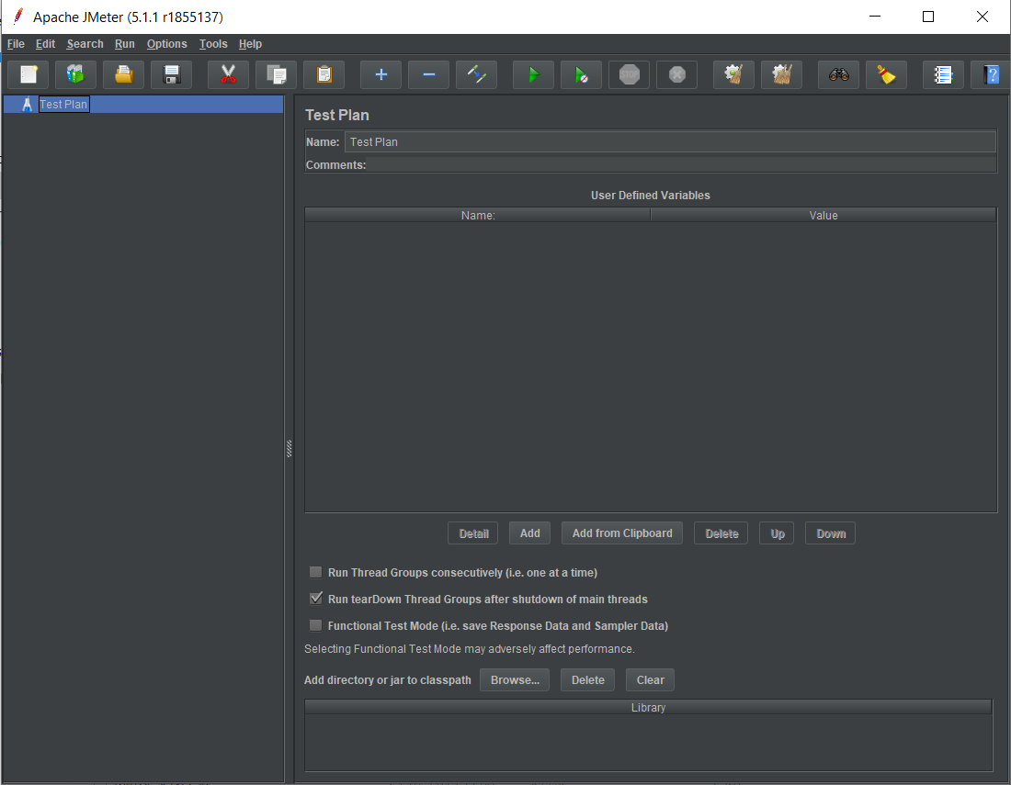1011x785 pixels.
Task: Click Add from Clipboard button
Action: point(622,533)
